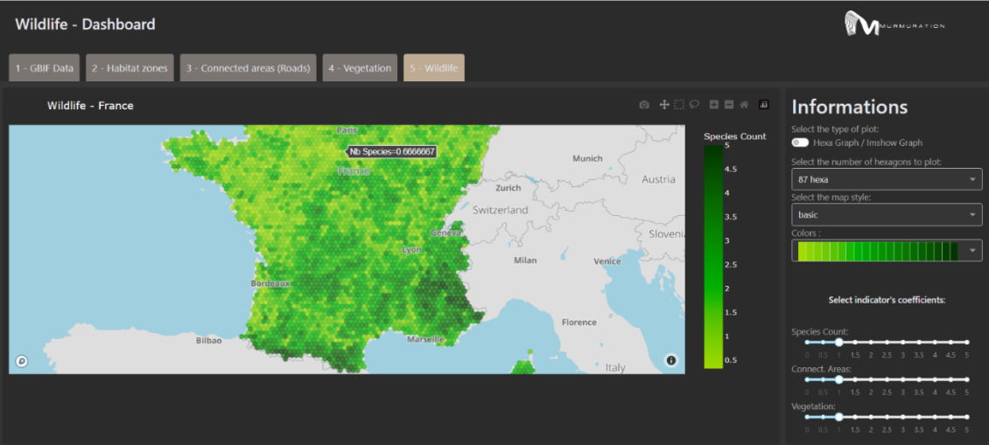Toggle Hexa Graph / Imshow Graph switch
989x445 pixels.
(801, 143)
